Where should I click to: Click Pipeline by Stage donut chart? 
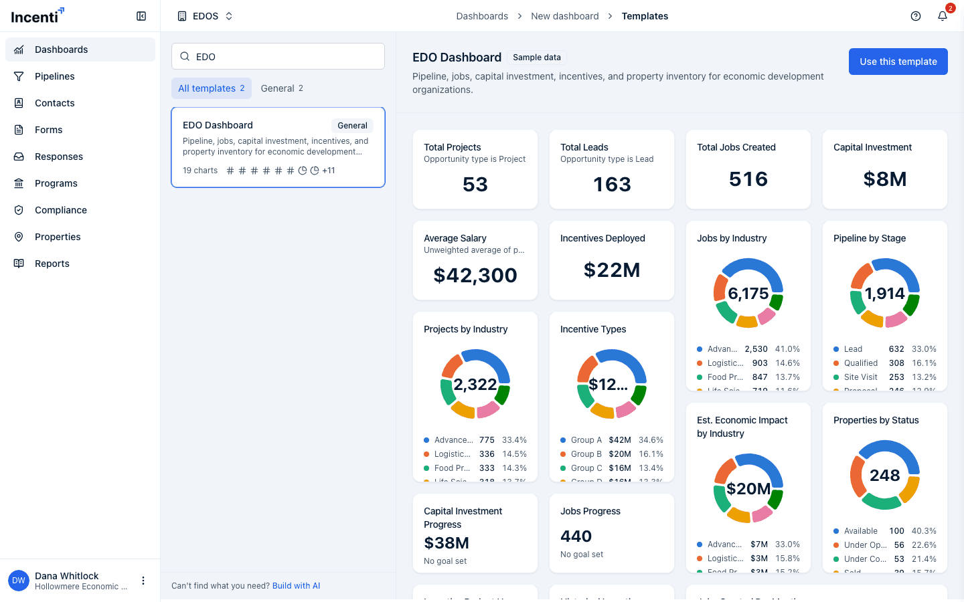click(x=885, y=293)
